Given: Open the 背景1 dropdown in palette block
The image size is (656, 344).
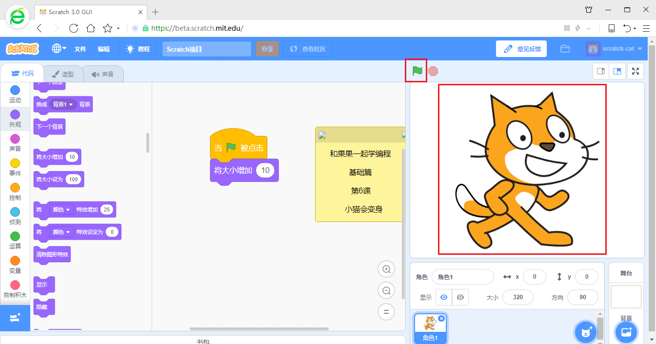Looking at the screenshot, I should point(63,104).
